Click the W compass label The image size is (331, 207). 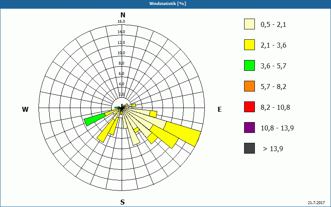(25, 109)
